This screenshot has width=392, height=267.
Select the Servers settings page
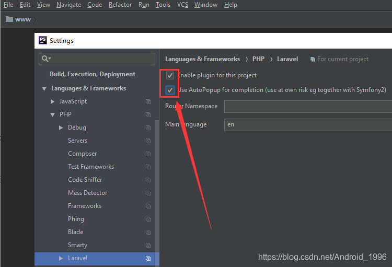coord(77,141)
